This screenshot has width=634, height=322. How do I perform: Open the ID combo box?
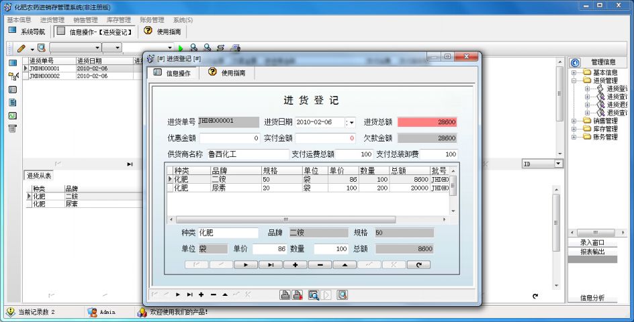click(x=558, y=164)
